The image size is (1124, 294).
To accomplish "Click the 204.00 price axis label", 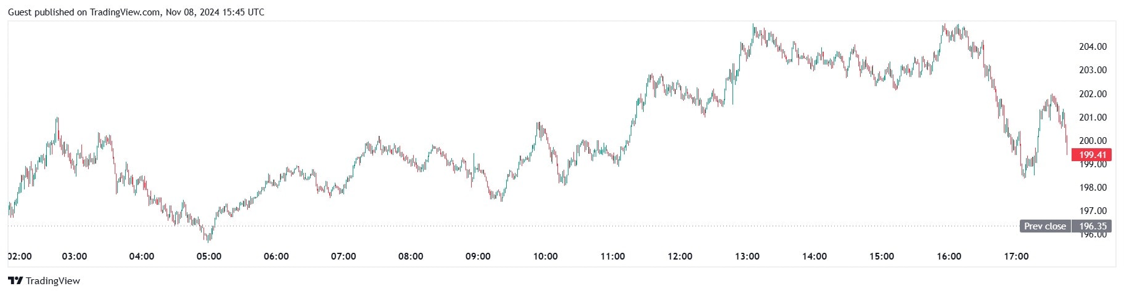I will 1093,47.
